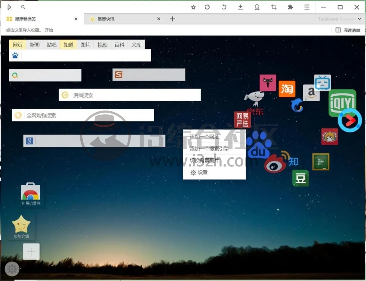Open the green iQIYI icon
Image resolution: width=366 pixels, height=281 pixels.
pos(342,103)
